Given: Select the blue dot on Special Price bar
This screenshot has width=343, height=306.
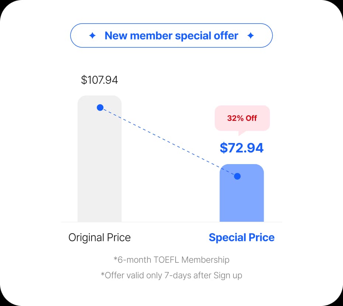Looking at the screenshot, I should [237, 176].
